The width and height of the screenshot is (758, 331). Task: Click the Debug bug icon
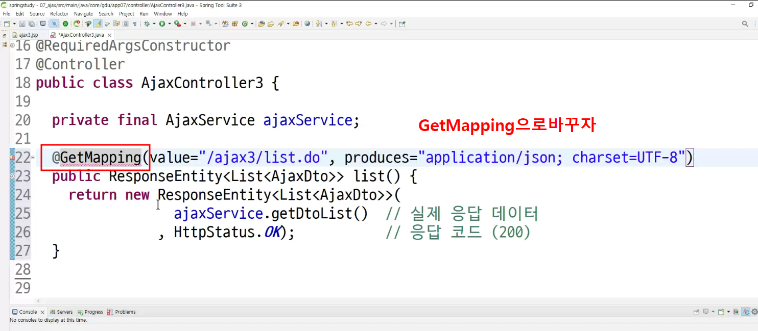point(147,23)
